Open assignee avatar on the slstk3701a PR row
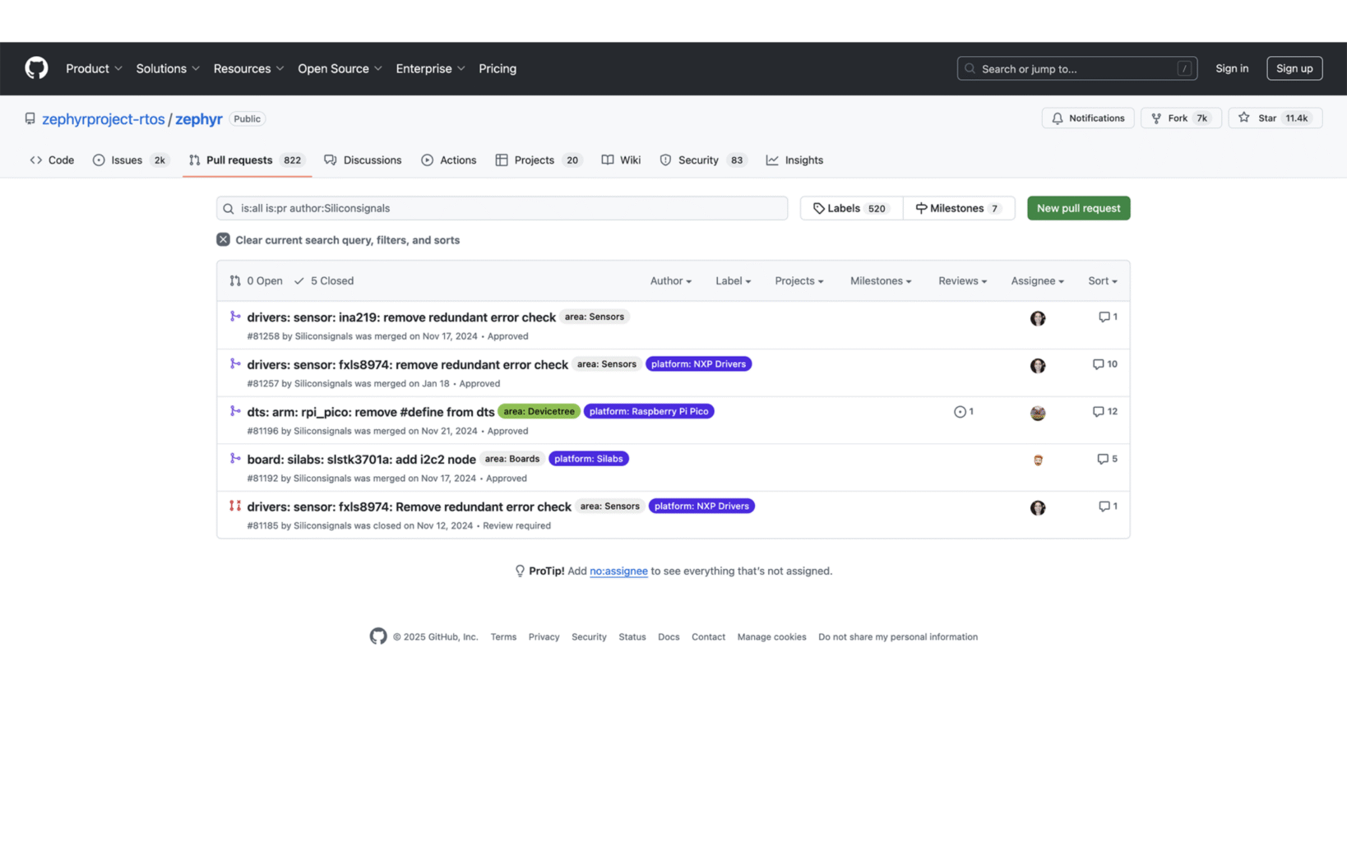This screenshot has height=842, width=1347. (1038, 460)
